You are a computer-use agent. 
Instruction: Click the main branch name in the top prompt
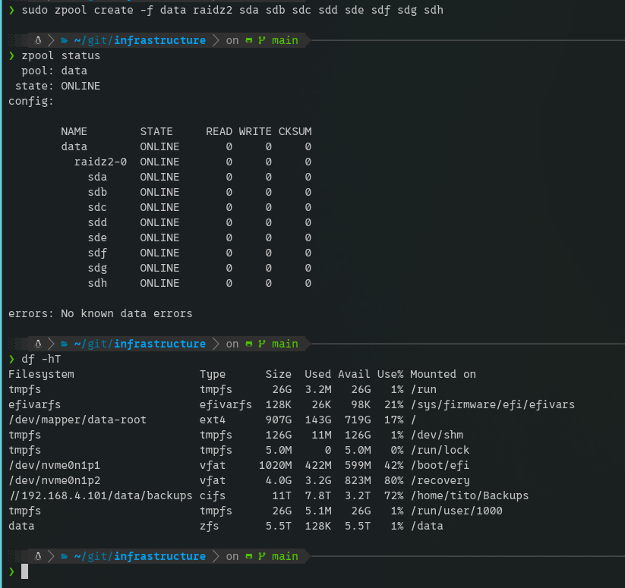(x=285, y=40)
